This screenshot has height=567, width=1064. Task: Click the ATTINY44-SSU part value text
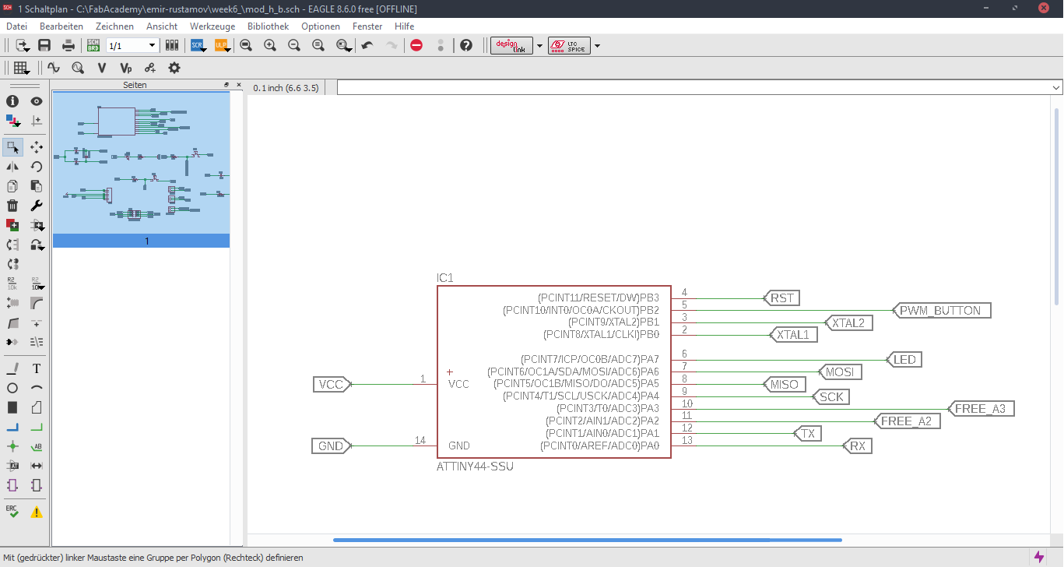pos(475,467)
